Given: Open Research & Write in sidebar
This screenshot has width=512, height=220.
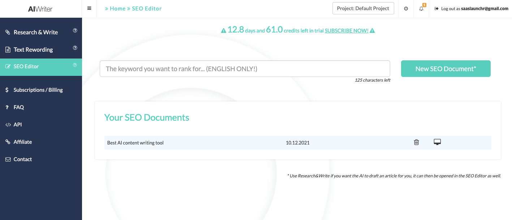Looking at the screenshot, I should (36, 32).
